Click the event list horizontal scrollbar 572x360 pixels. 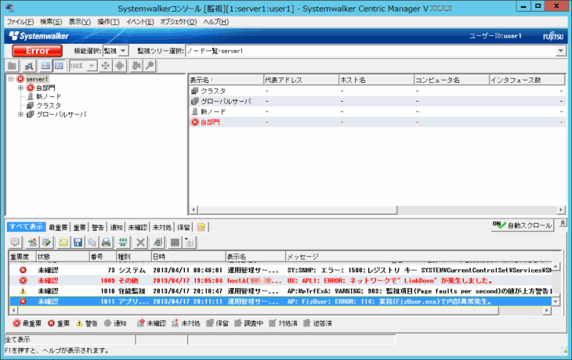point(258,311)
